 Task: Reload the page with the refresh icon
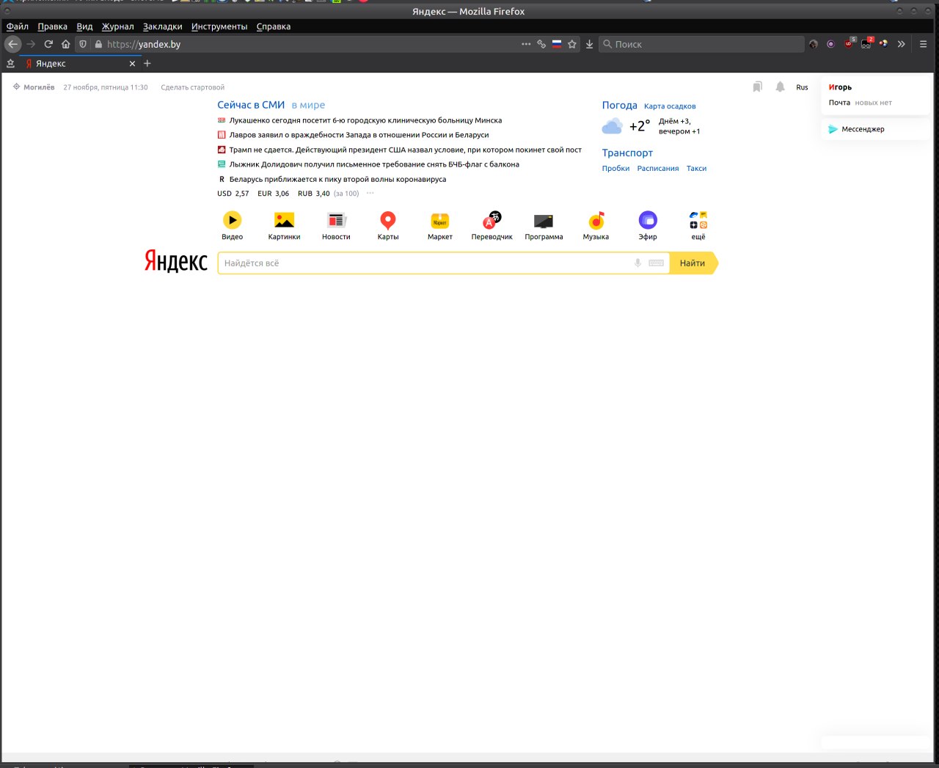point(48,44)
